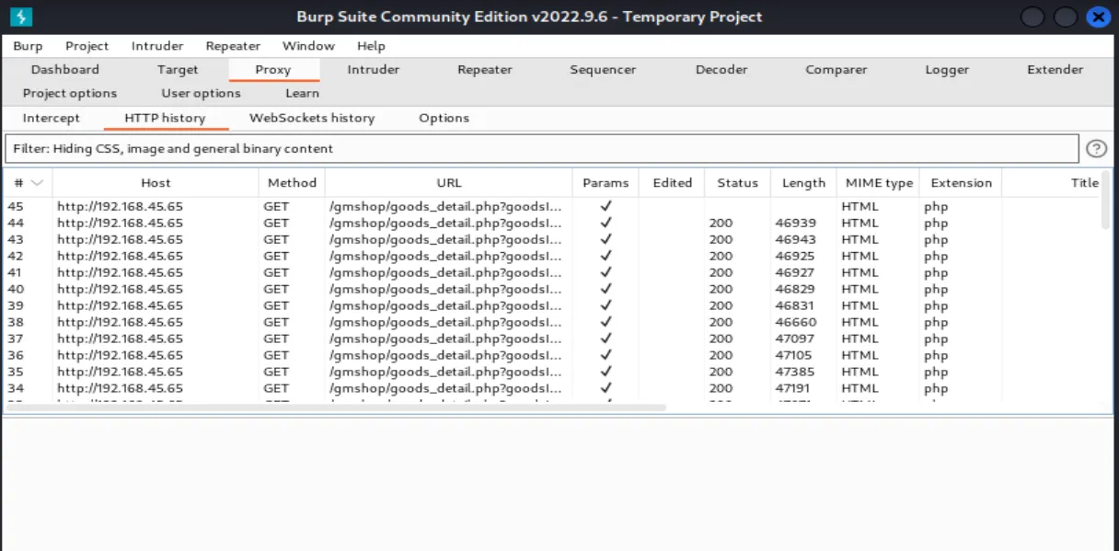Click the Params checkmark in row 35

click(x=606, y=372)
